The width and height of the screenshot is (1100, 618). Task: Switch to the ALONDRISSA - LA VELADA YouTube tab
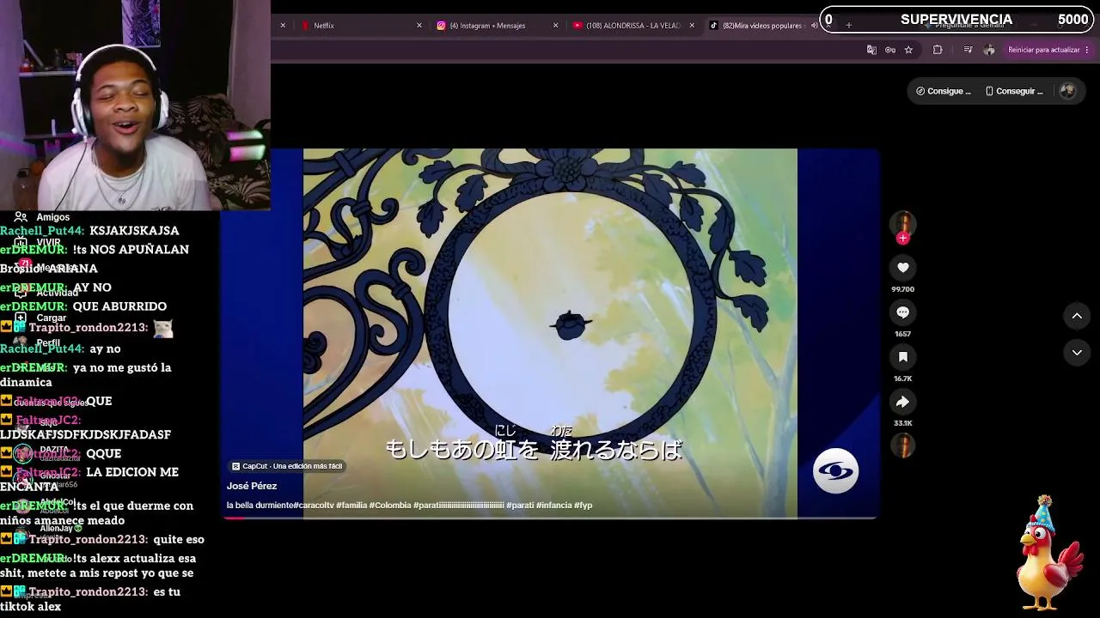click(x=633, y=26)
